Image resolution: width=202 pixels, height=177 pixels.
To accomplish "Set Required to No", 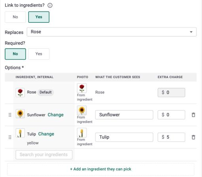I will click(15, 54).
